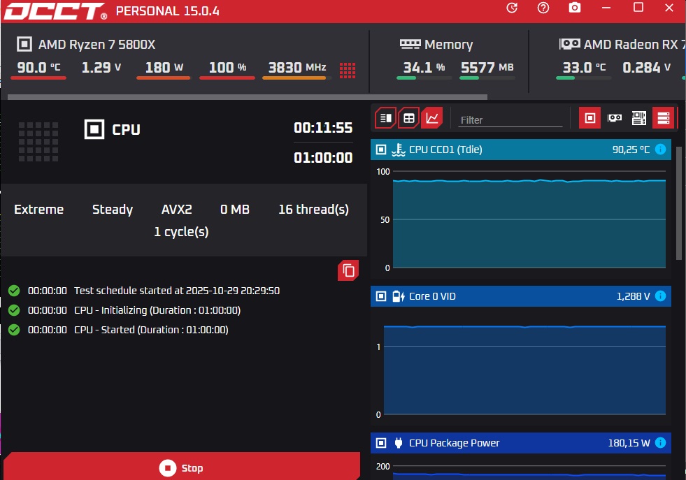Open info for CPU Package Power graph

point(660,443)
